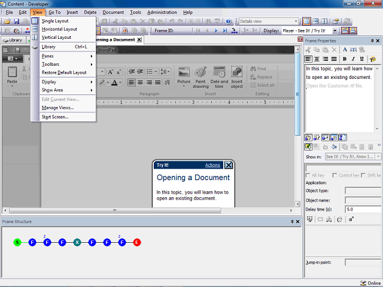Align frame text left

[308, 59]
